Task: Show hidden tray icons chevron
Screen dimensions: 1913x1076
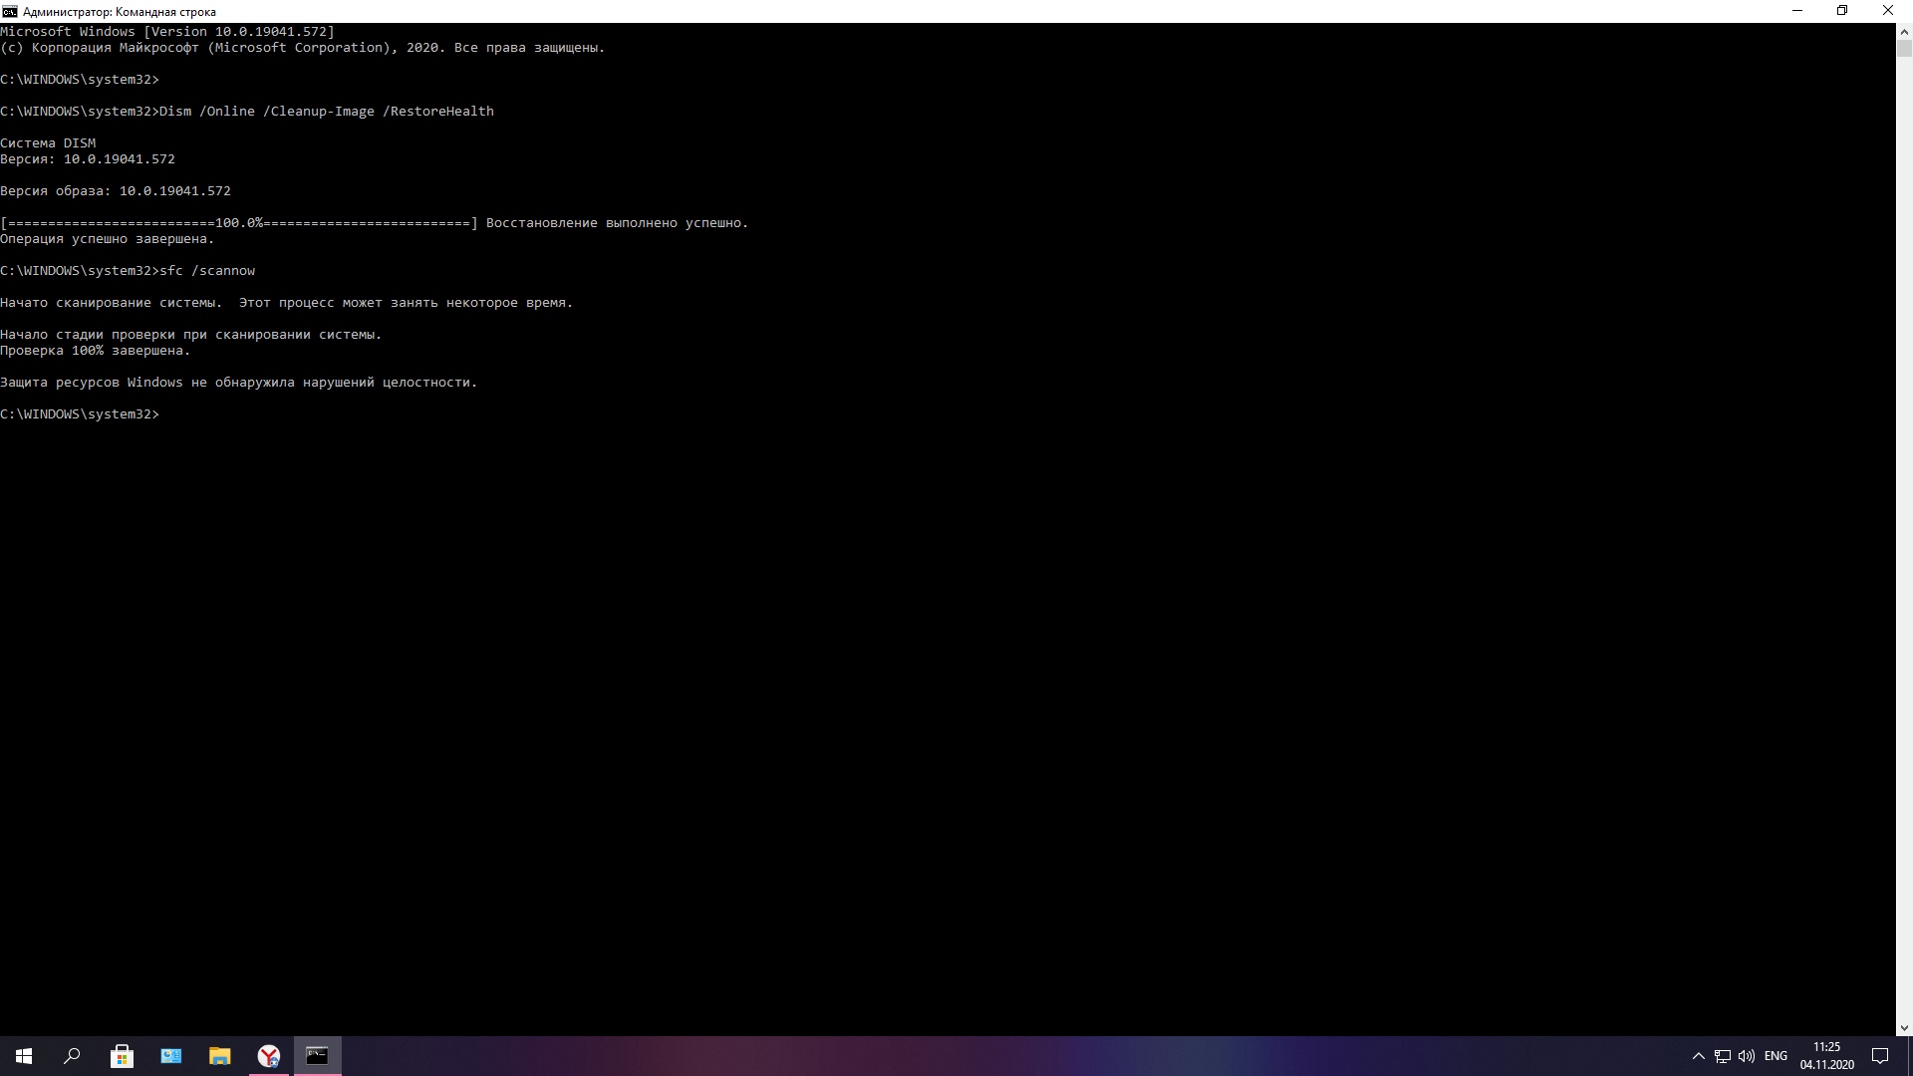Action: click(x=1698, y=1056)
